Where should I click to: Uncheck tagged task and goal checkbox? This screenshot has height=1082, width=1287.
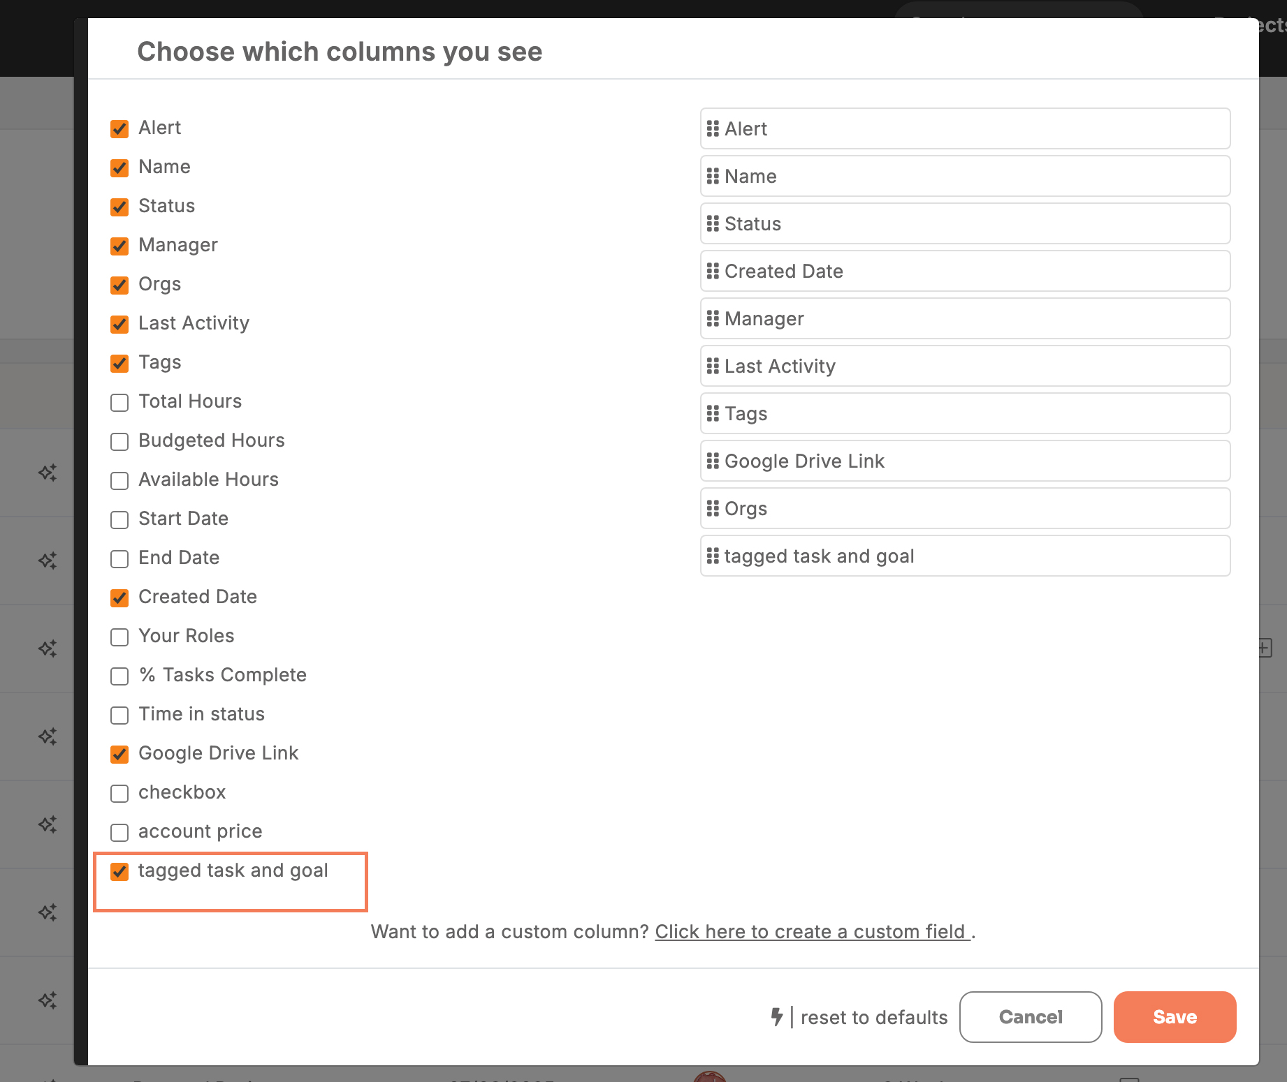119,871
